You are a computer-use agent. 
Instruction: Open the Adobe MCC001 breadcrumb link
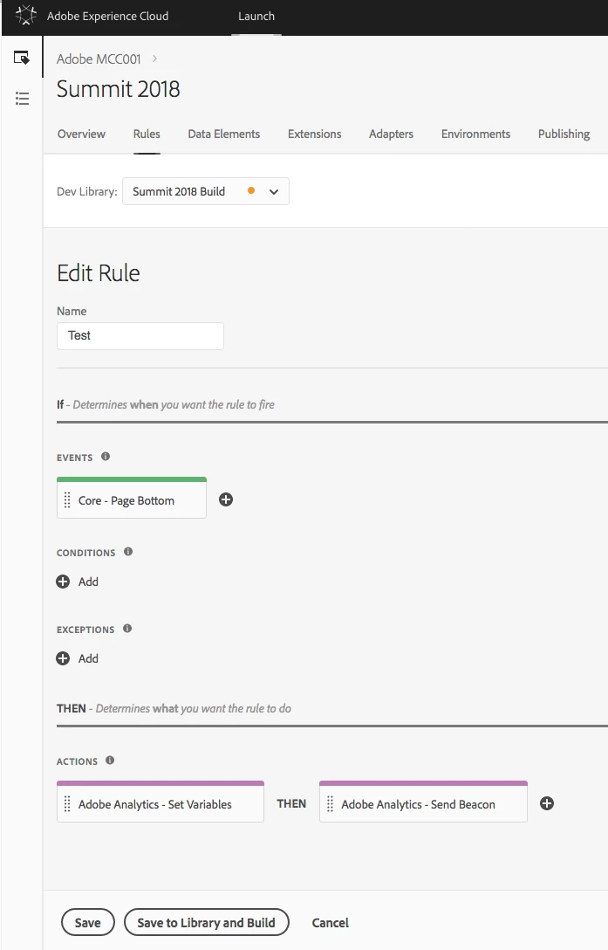(x=99, y=59)
